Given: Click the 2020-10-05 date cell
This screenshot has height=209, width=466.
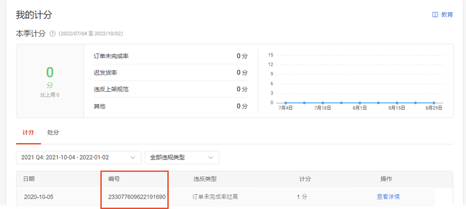Looking at the screenshot, I should [x=39, y=197].
